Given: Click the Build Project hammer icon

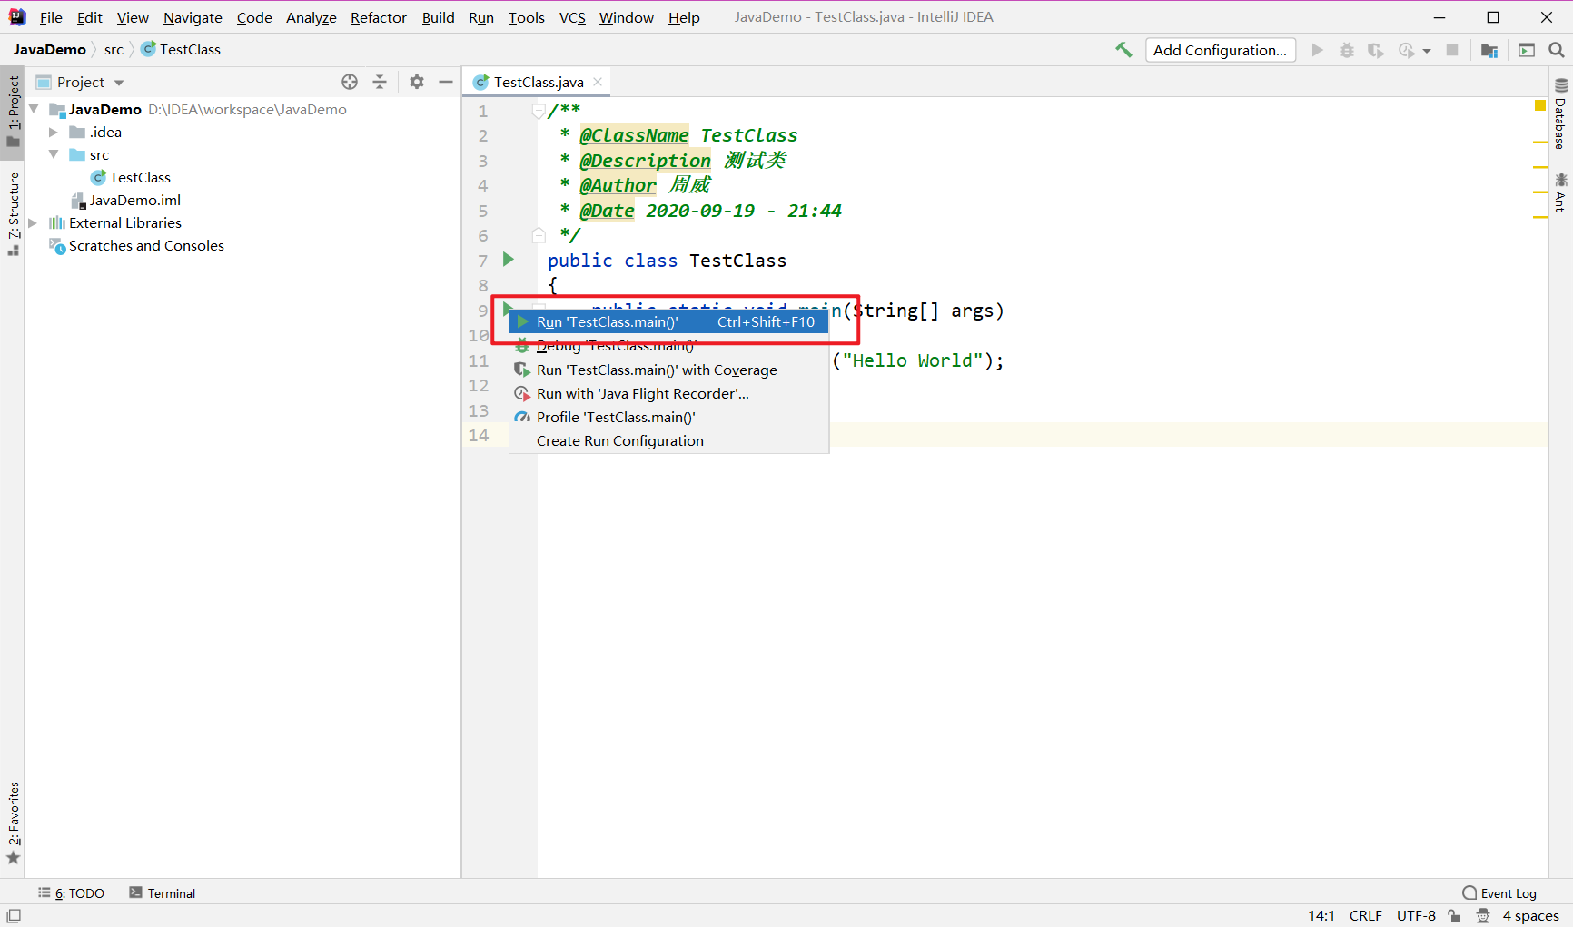Looking at the screenshot, I should pos(1123,50).
